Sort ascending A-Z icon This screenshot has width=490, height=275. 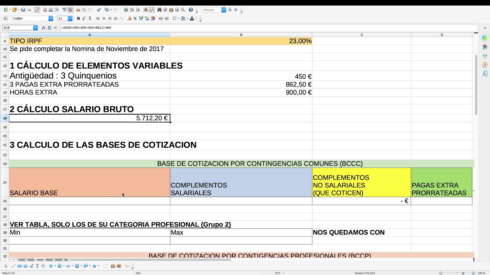coord(132,10)
